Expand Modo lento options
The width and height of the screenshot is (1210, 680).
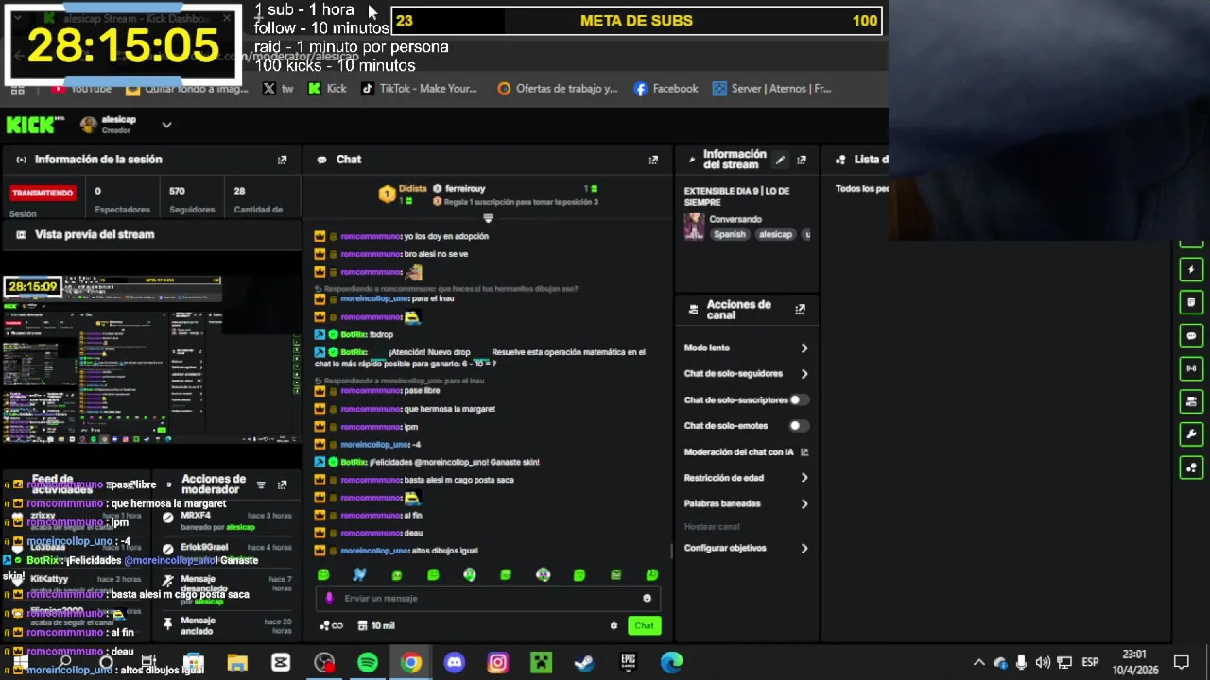[804, 348]
